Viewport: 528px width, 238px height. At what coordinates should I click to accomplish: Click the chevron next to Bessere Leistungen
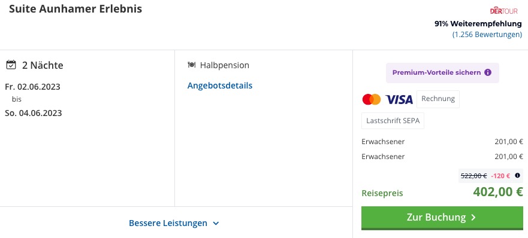point(216,223)
